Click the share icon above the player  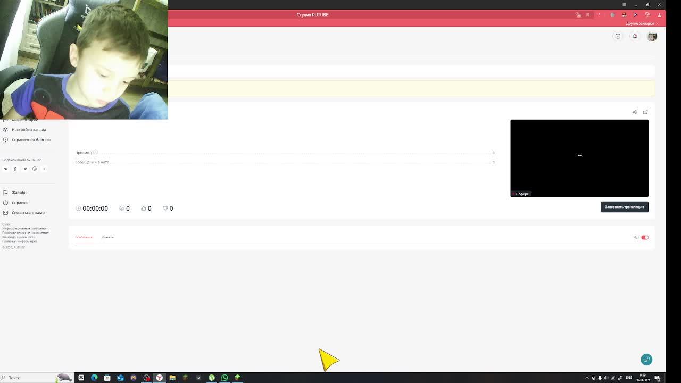click(x=635, y=112)
